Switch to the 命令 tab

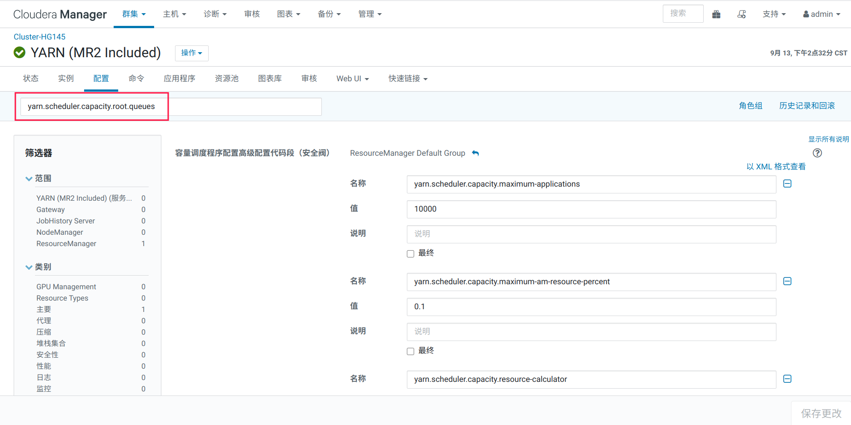point(136,79)
